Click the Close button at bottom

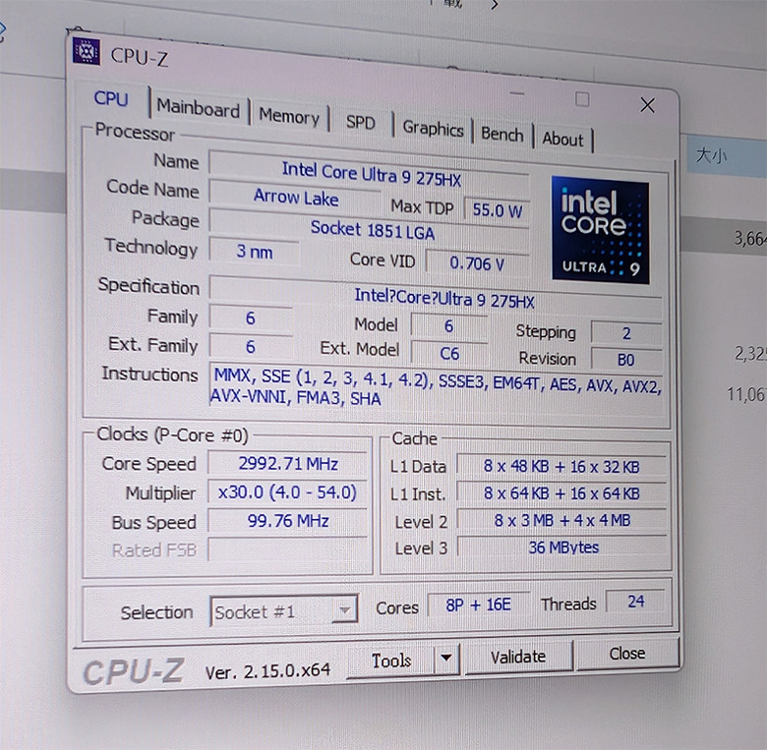tap(627, 654)
